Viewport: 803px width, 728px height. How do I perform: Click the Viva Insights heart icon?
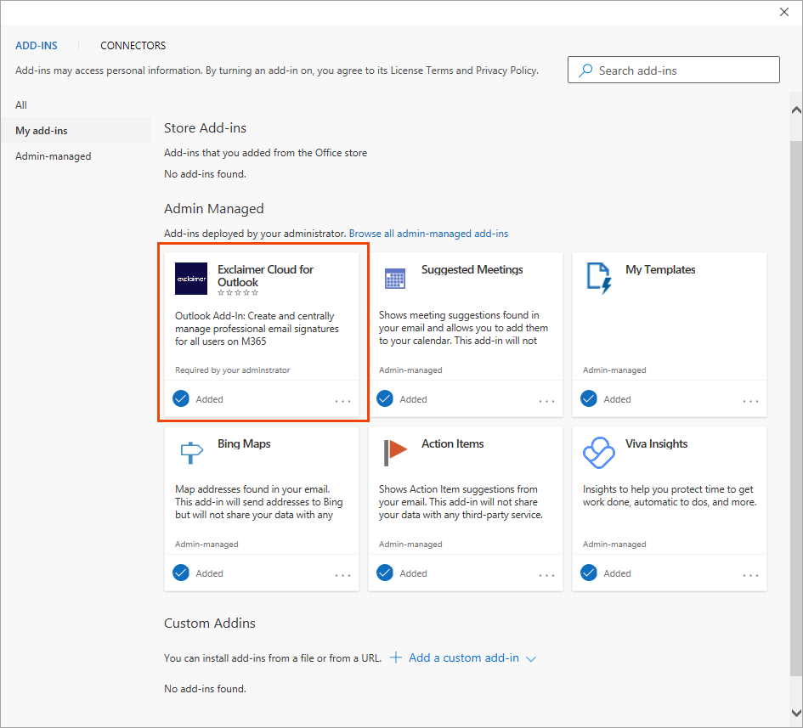(x=599, y=452)
